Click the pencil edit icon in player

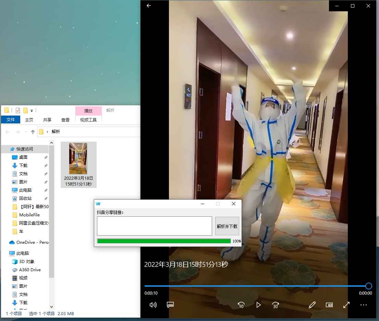tap(312, 305)
